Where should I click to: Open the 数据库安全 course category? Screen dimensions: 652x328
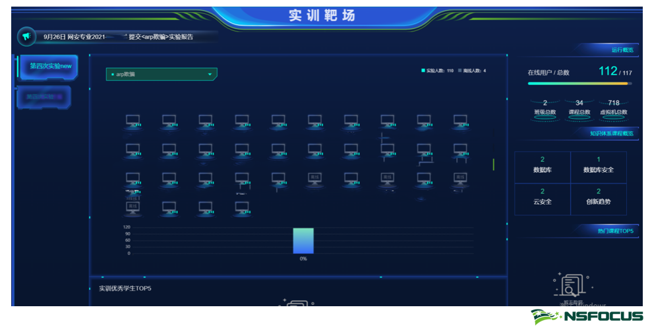(x=598, y=166)
